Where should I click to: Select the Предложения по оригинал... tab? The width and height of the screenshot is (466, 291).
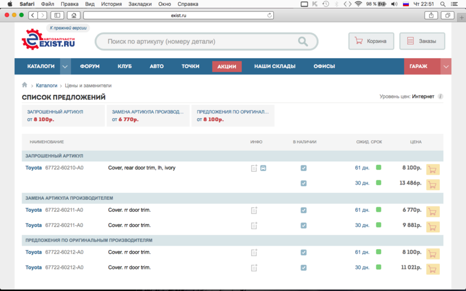[233, 115]
